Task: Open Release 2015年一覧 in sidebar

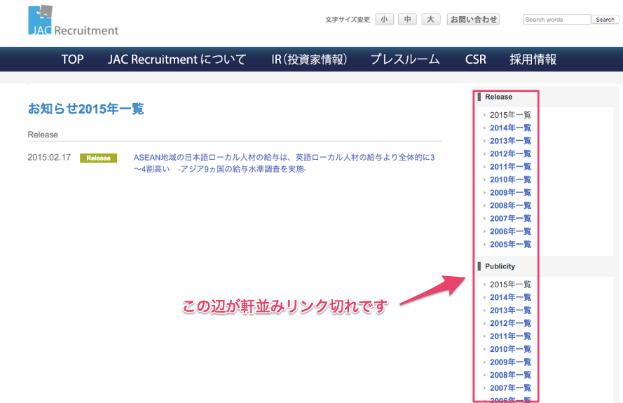Action: [510, 115]
